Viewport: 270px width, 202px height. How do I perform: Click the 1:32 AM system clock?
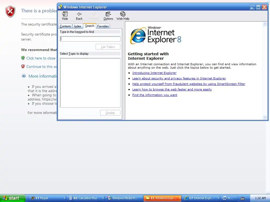[260, 198]
